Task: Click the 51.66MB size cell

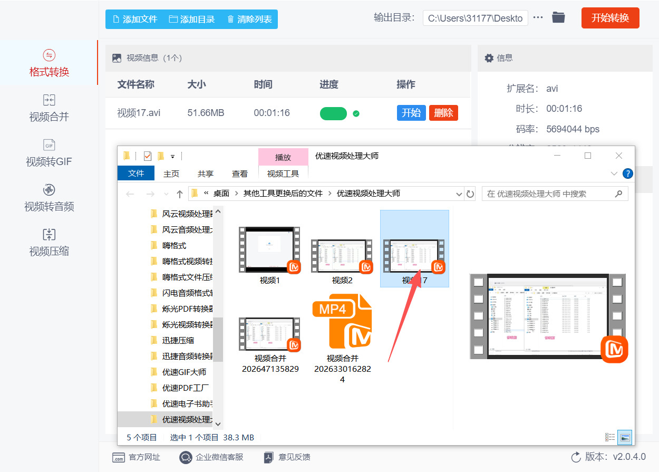Action: click(x=206, y=113)
